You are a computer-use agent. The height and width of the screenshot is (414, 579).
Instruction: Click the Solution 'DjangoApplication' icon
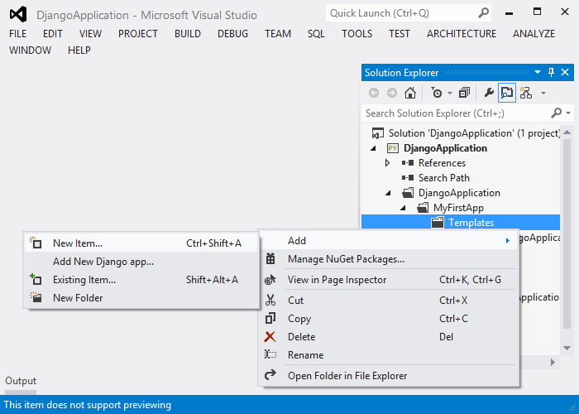[x=377, y=133]
